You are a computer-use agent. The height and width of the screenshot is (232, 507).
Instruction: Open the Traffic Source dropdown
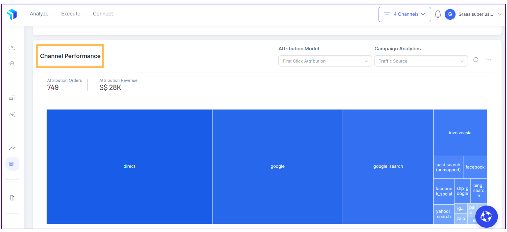(x=421, y=61)
